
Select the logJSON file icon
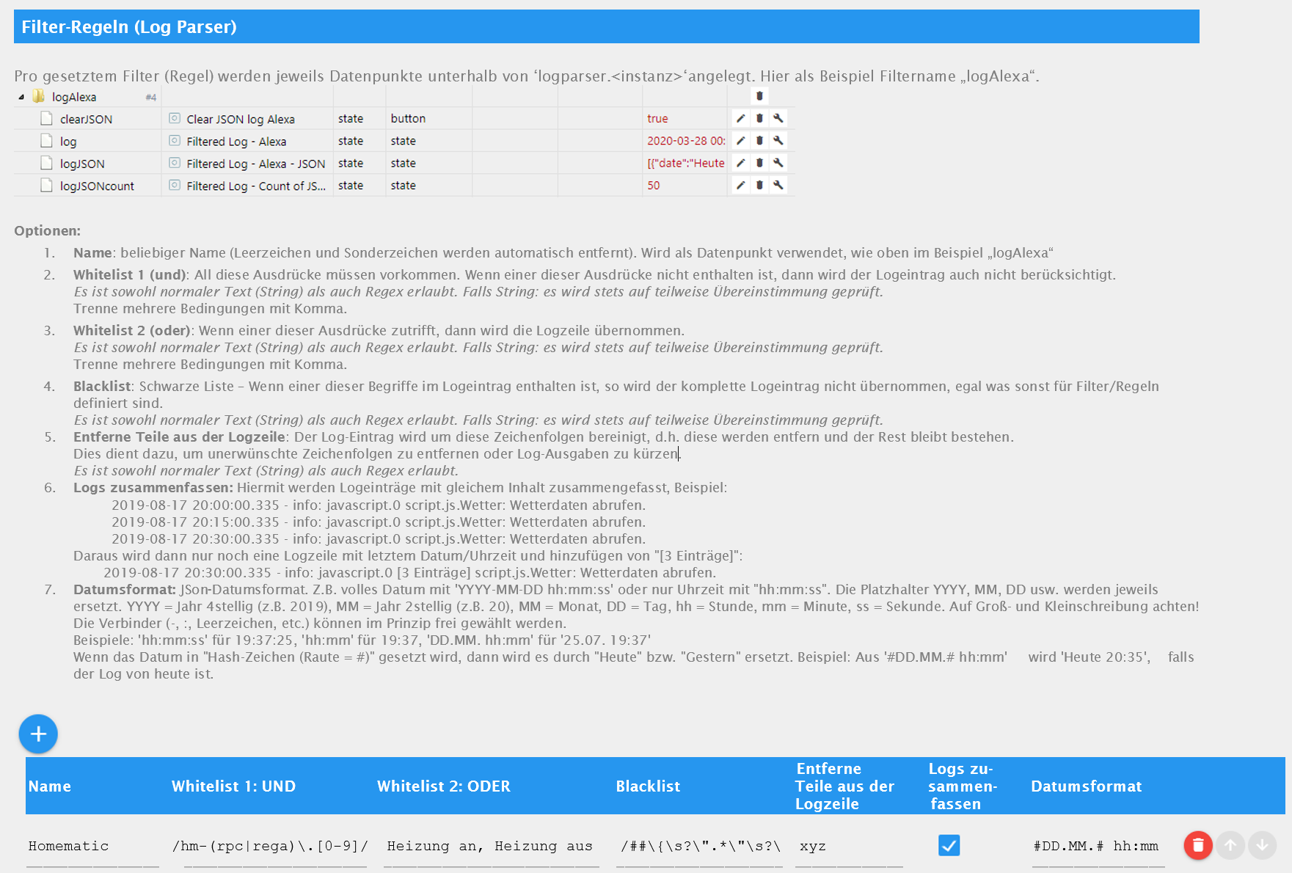46,163
